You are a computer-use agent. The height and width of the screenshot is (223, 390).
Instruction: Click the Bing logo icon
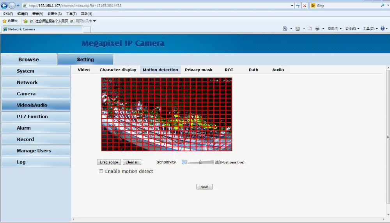(313, 5)
